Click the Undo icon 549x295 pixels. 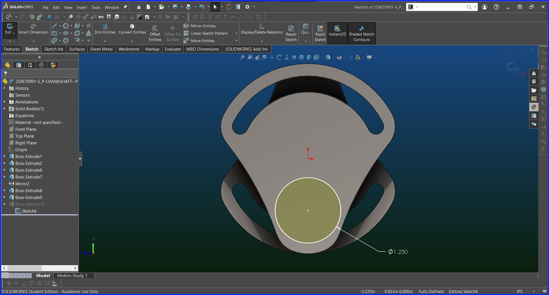[202, 7]
